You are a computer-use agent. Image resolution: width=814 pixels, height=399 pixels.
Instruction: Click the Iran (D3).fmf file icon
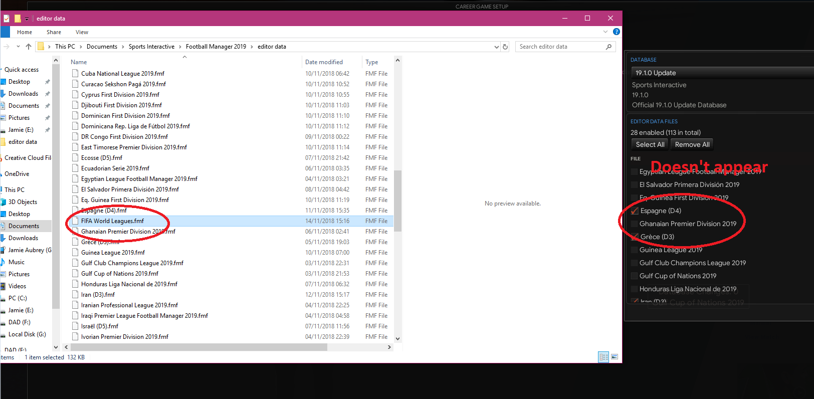point(75,295)
